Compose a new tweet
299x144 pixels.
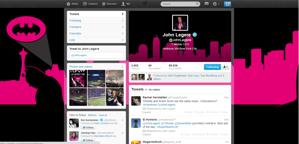(x=227, y=4)
